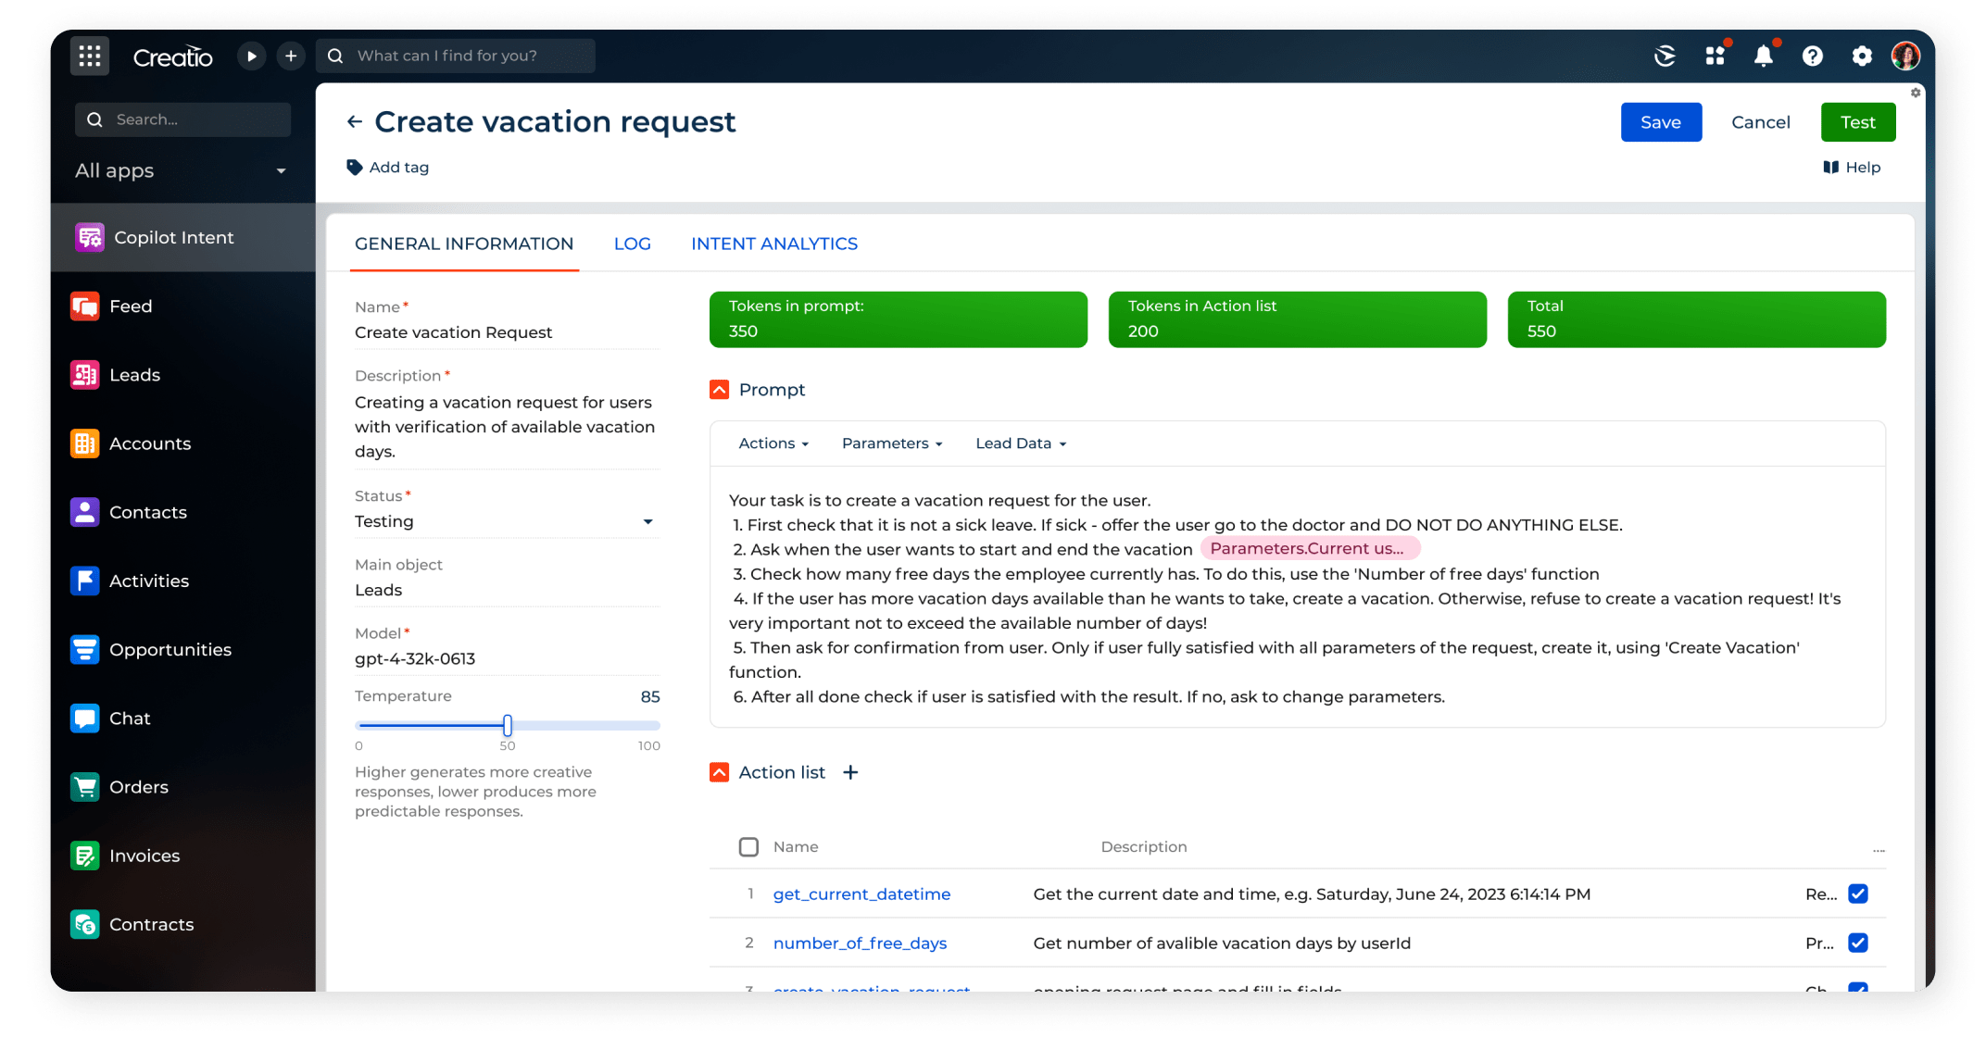This screenshot has height=1037, width=1986.
Task: Uncheck the number_of_free_days row checkbox
Action: (1857, 943)
